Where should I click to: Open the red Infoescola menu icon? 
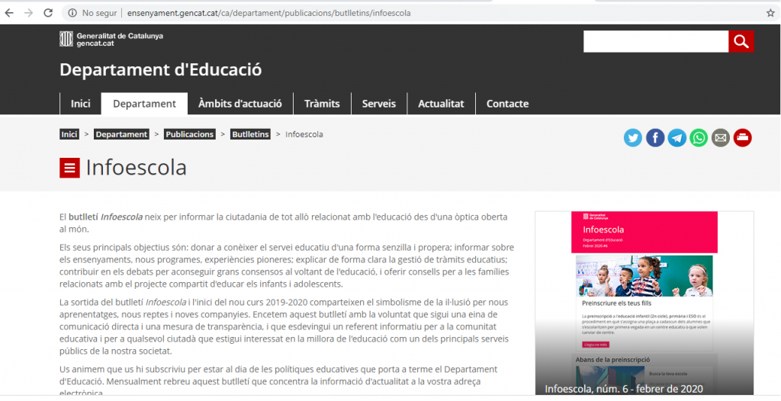click(x=69, y=168)
